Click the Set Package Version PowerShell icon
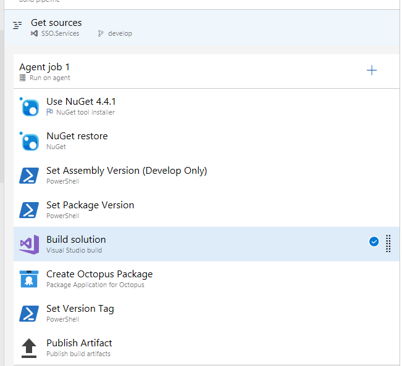Viewport: 402px width, 366px height. (x=30, y=210)
